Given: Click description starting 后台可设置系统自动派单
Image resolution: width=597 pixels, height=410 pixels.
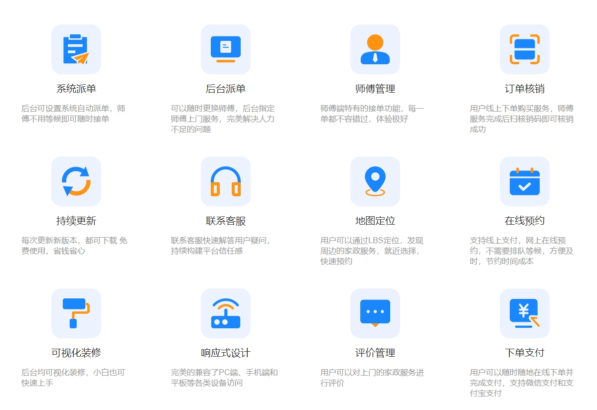Looking at the screenshot, I should 73,114.
